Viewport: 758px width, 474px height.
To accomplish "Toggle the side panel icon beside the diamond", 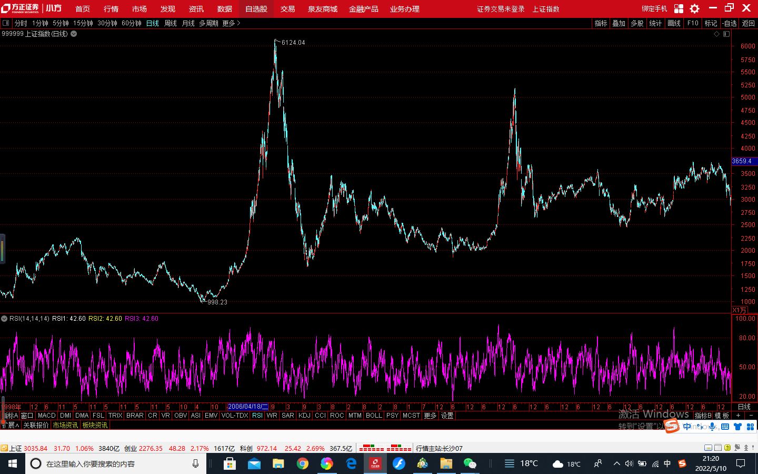I will click(726, 34).
